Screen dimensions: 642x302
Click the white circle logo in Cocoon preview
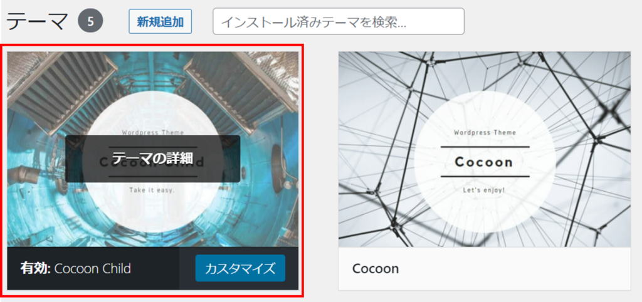pos(485,162)
